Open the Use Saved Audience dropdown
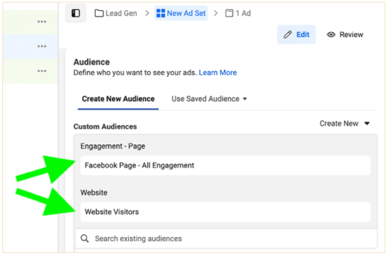Viewport: 389px width, 256px height. [209, 99]
